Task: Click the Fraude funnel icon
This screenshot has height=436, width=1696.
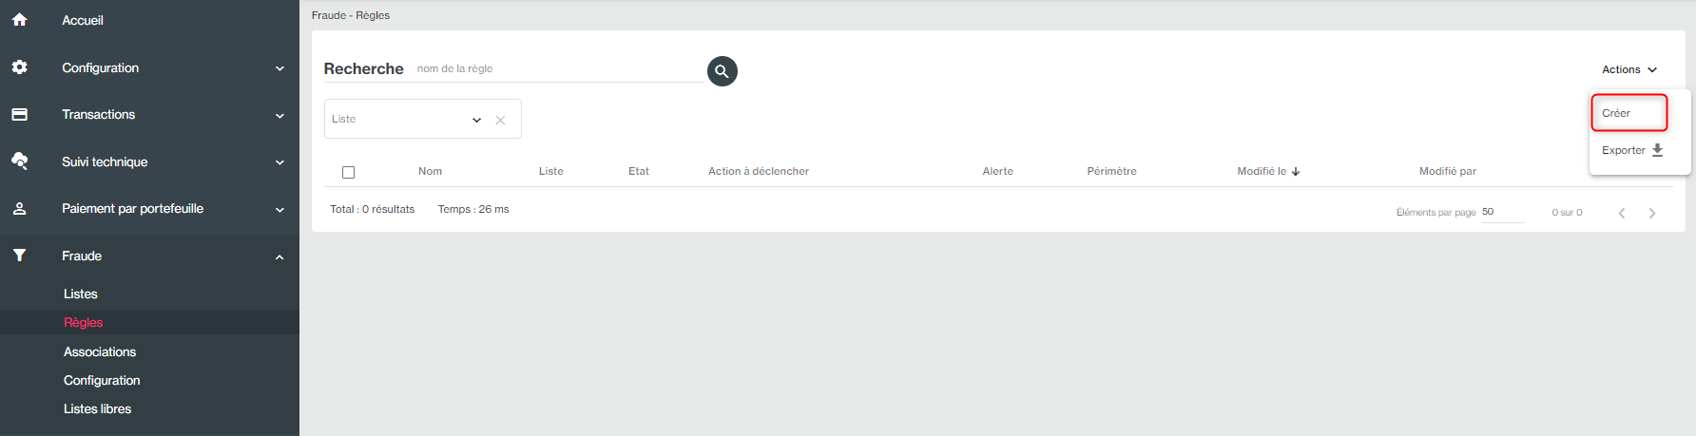Action: [x=19, y=256]
